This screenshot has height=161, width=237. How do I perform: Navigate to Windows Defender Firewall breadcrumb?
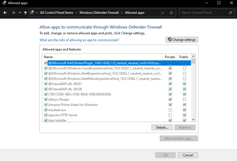pos(99,13)
